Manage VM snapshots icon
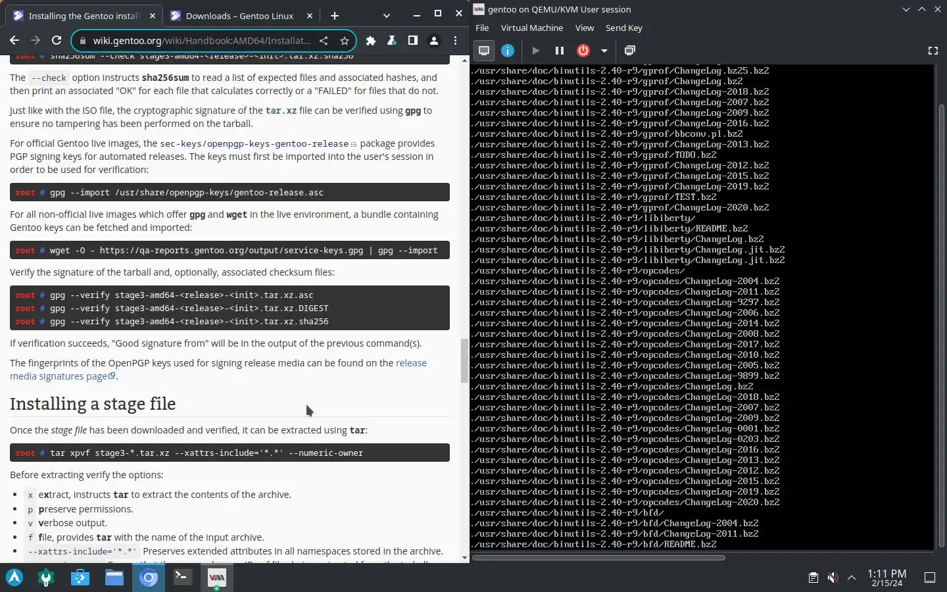The width and height of the screenshot is (947, 592). pyautogui.click(x=629, y=51)
